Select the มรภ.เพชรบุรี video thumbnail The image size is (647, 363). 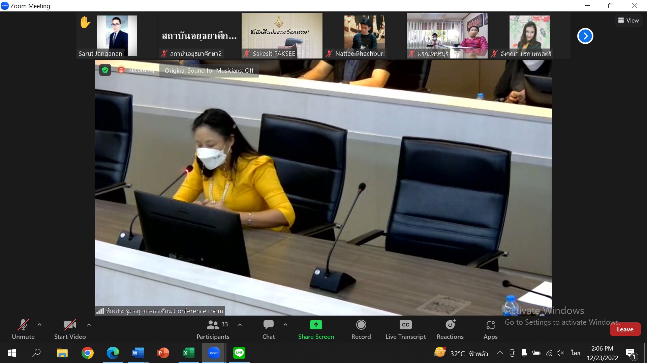(447, 36)
